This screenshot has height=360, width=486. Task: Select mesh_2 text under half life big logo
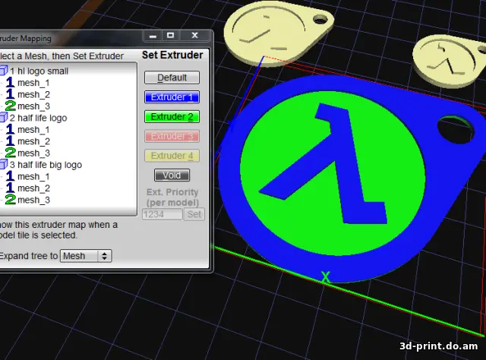[33, 188]
